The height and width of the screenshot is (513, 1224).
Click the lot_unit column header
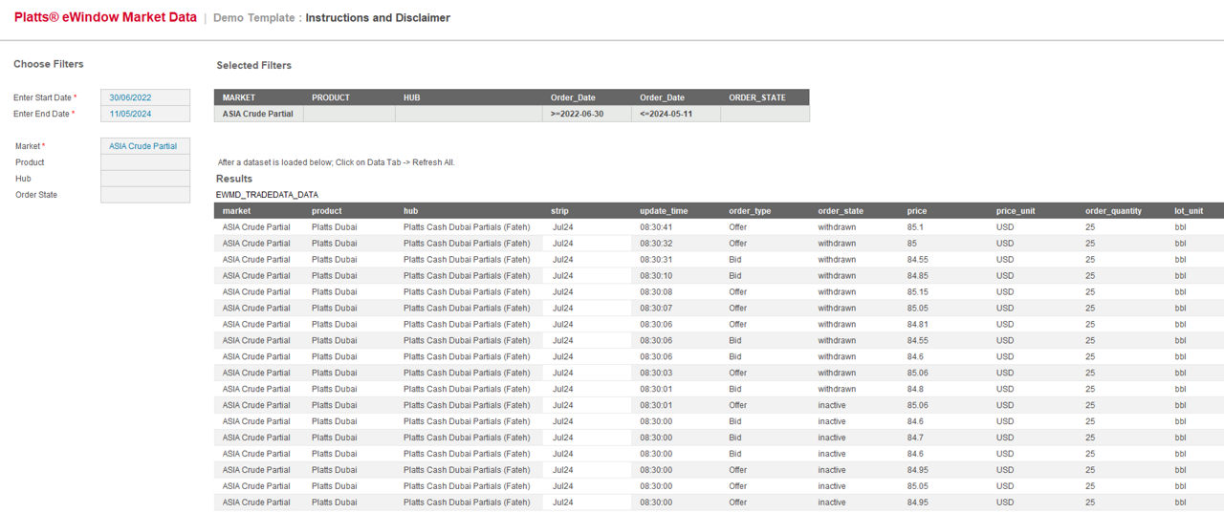(x=1189, y=211)
